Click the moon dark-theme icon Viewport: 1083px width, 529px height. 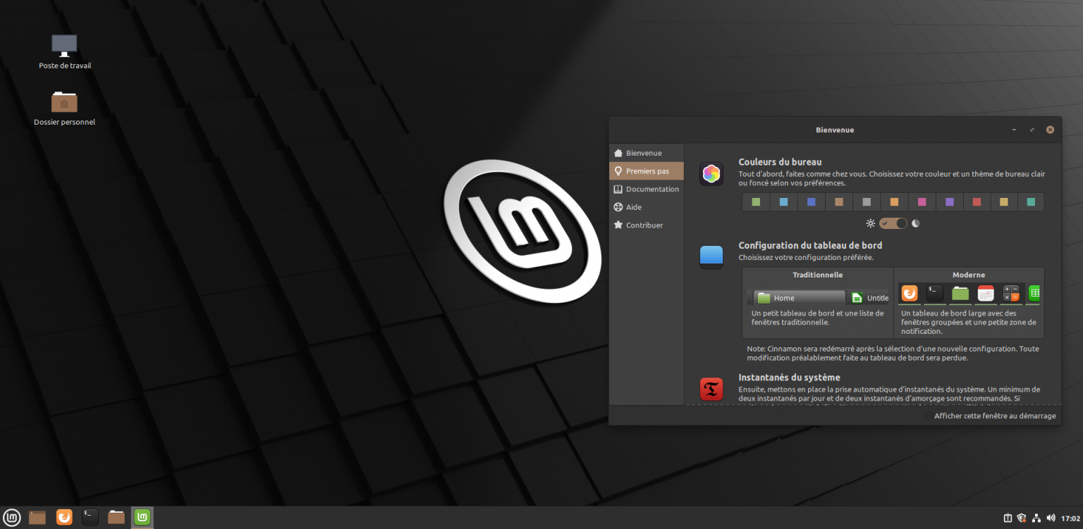point(916,223)
